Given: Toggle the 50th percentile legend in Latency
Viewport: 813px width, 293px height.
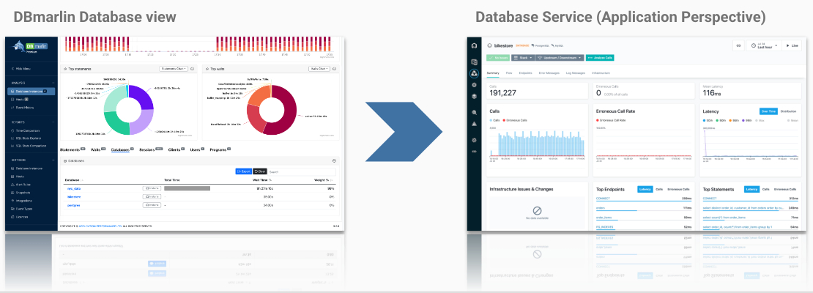Looking at the screenshot, I should pos(708,120).
